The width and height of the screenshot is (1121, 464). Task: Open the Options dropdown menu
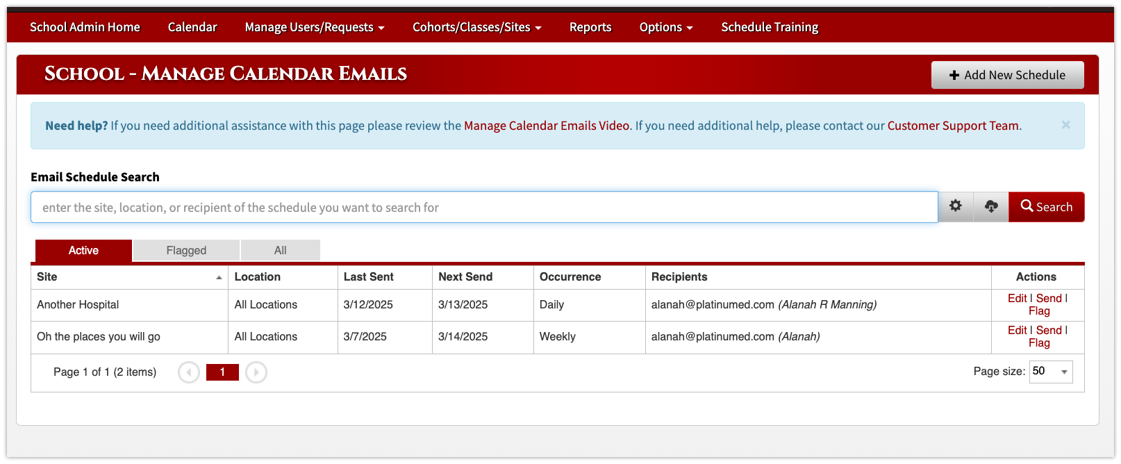click(x=666, y=27)
